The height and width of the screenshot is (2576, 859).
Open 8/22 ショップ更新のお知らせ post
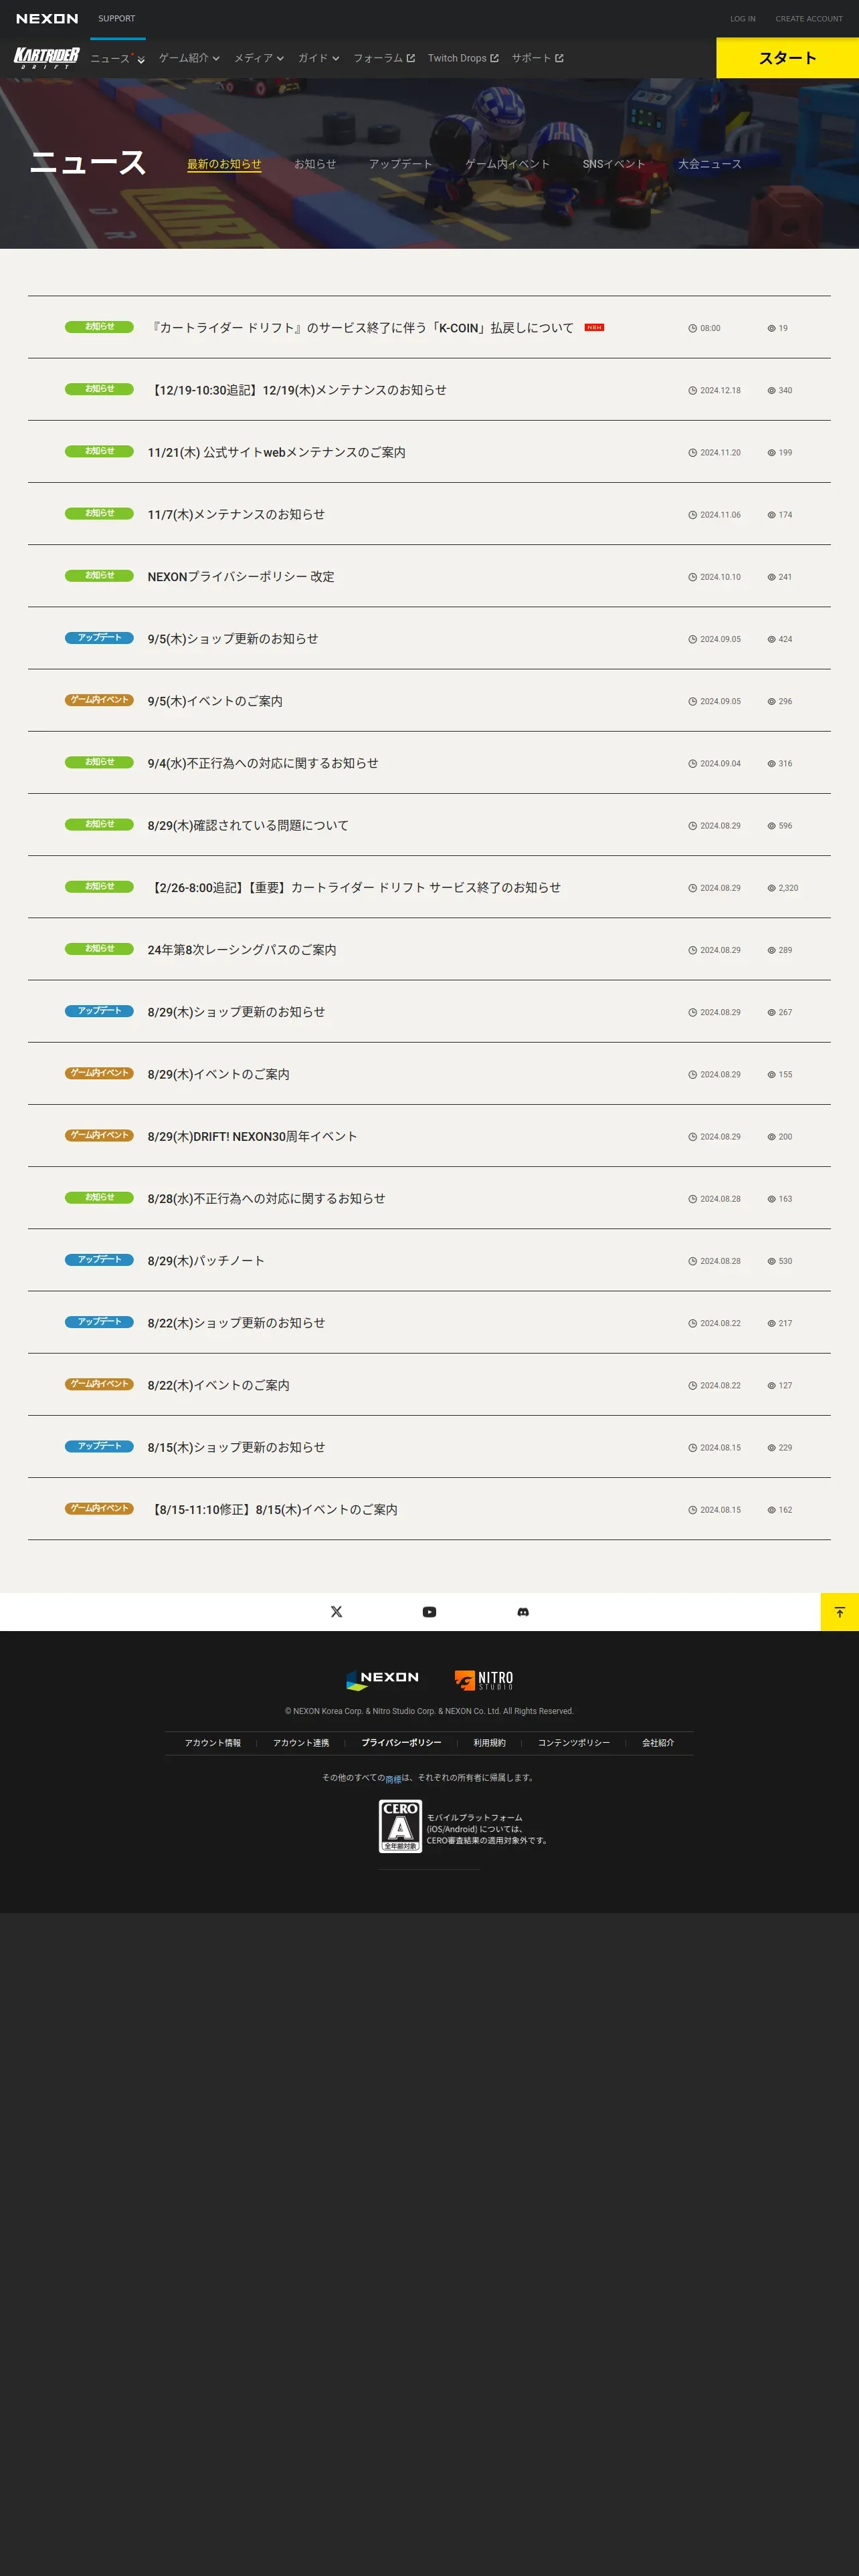point(236,1323)
